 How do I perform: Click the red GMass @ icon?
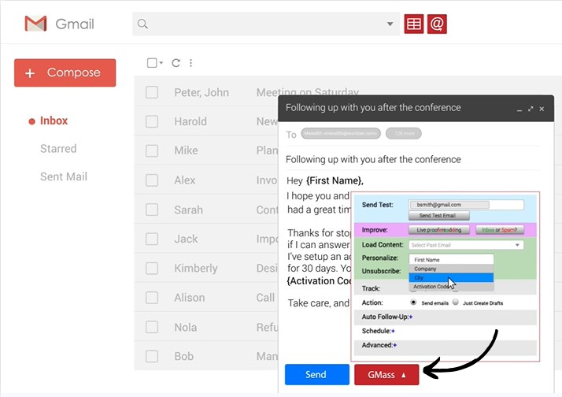click(437, 24)
